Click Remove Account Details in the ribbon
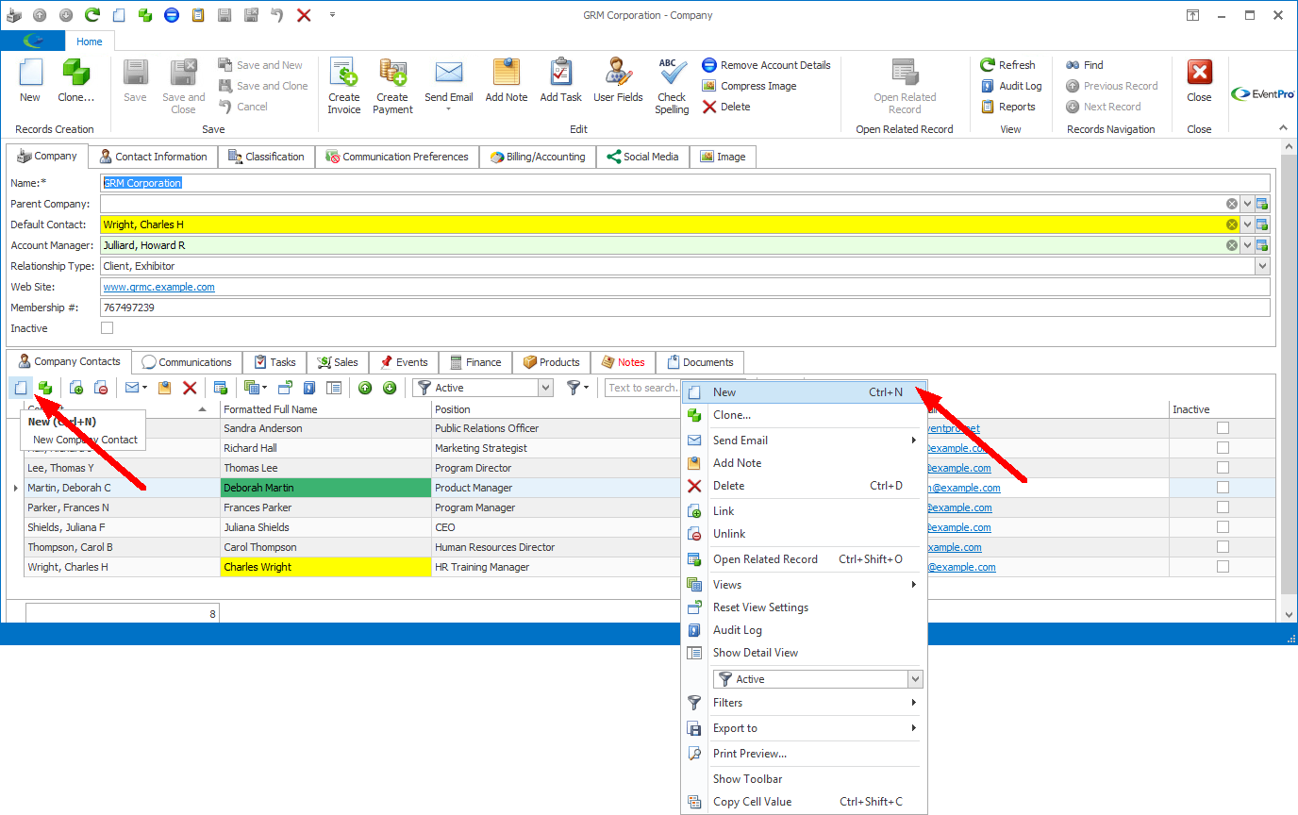The height and width of the screenshot is (815, 1298). click(x=766, y=65)
